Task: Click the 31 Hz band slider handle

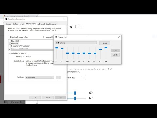Action: 57,48
